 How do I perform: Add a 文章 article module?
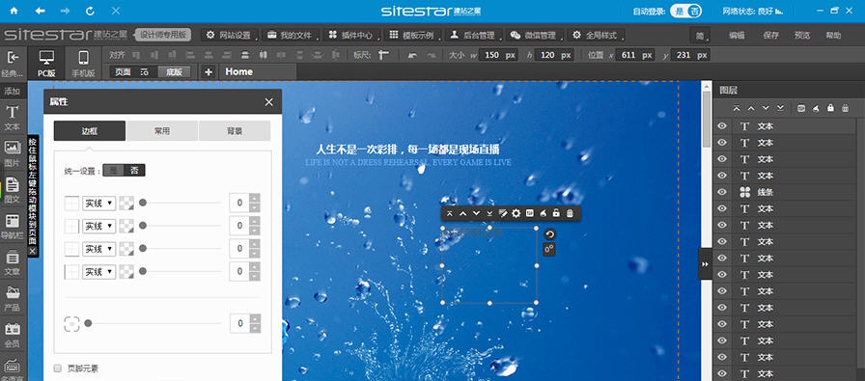13,263
